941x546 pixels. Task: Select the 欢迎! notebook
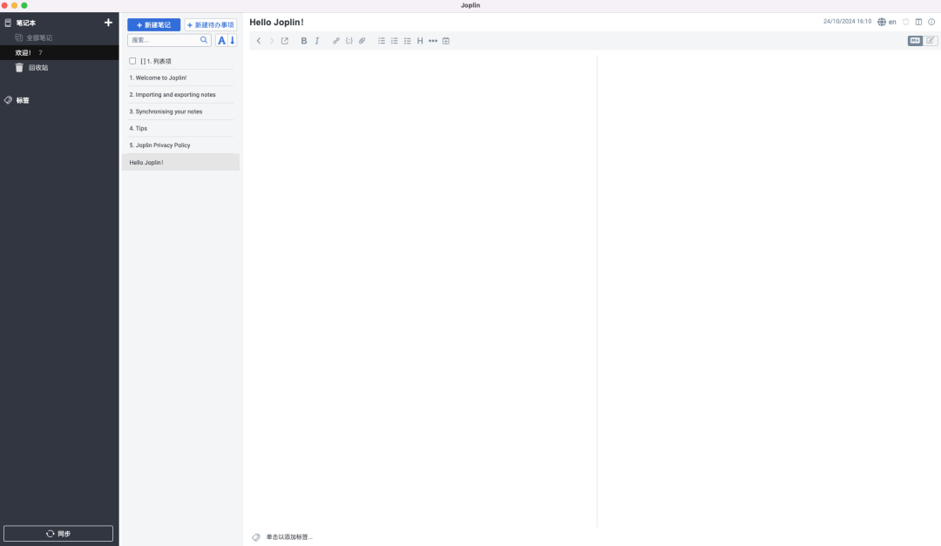pos(59,53)
